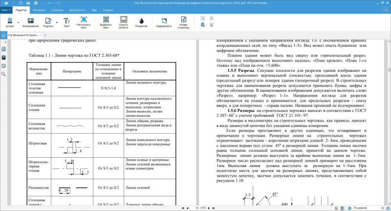Screen dimensions: 391x211
Task: Select the Кадрировать crop tool
Action: tap(164, 22)
